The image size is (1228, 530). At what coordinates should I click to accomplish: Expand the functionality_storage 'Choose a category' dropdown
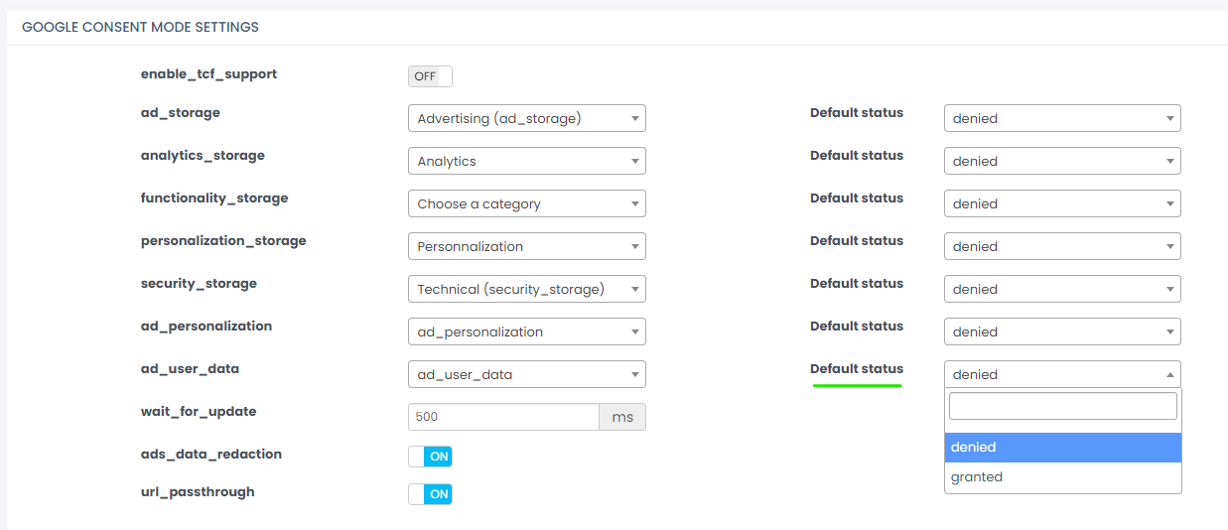[526, 203]
